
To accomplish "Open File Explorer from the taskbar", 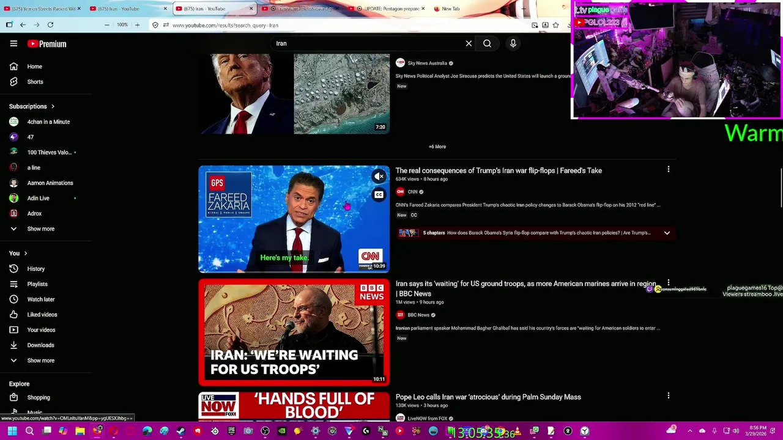I will tap(80, 431).
